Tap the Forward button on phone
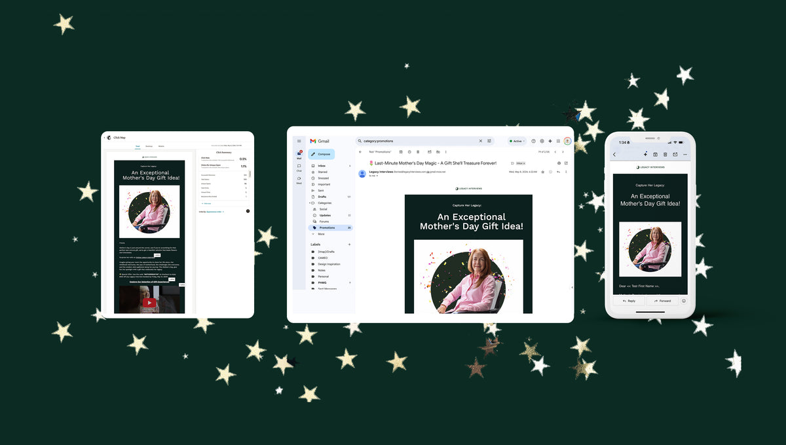The width and height of the screenshot is (786, 445). pyautogui.click(x=663, y=301)
